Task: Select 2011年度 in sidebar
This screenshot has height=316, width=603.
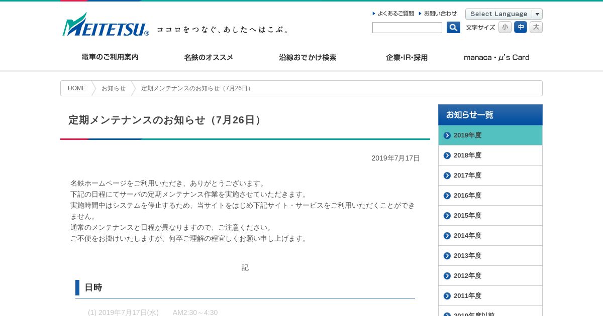Action: click(x=490, y=296)
